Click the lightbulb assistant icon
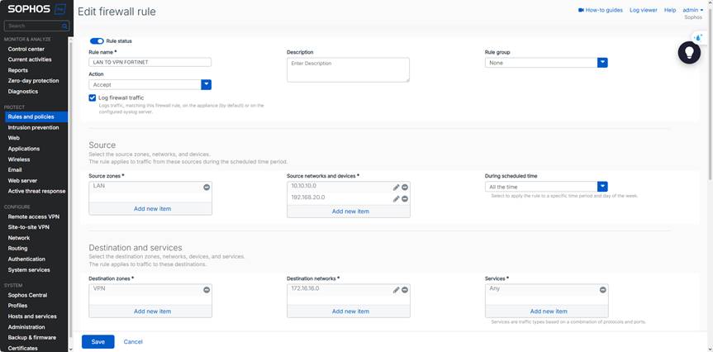 [x=689, y=53]
